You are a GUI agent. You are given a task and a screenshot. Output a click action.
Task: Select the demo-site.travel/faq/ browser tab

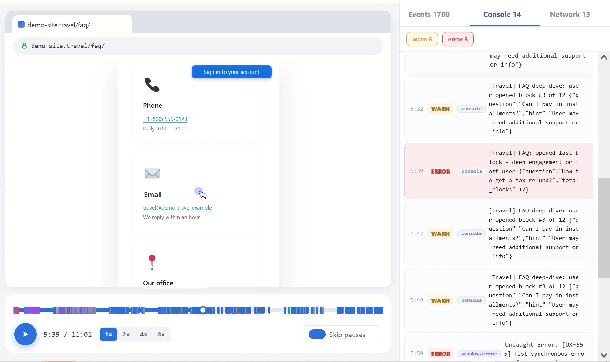tap(72, 25)
